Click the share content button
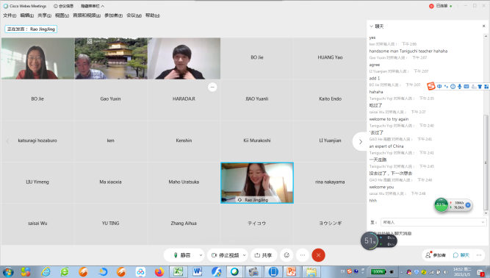This screenshot has width=490, height=278. 264,255
